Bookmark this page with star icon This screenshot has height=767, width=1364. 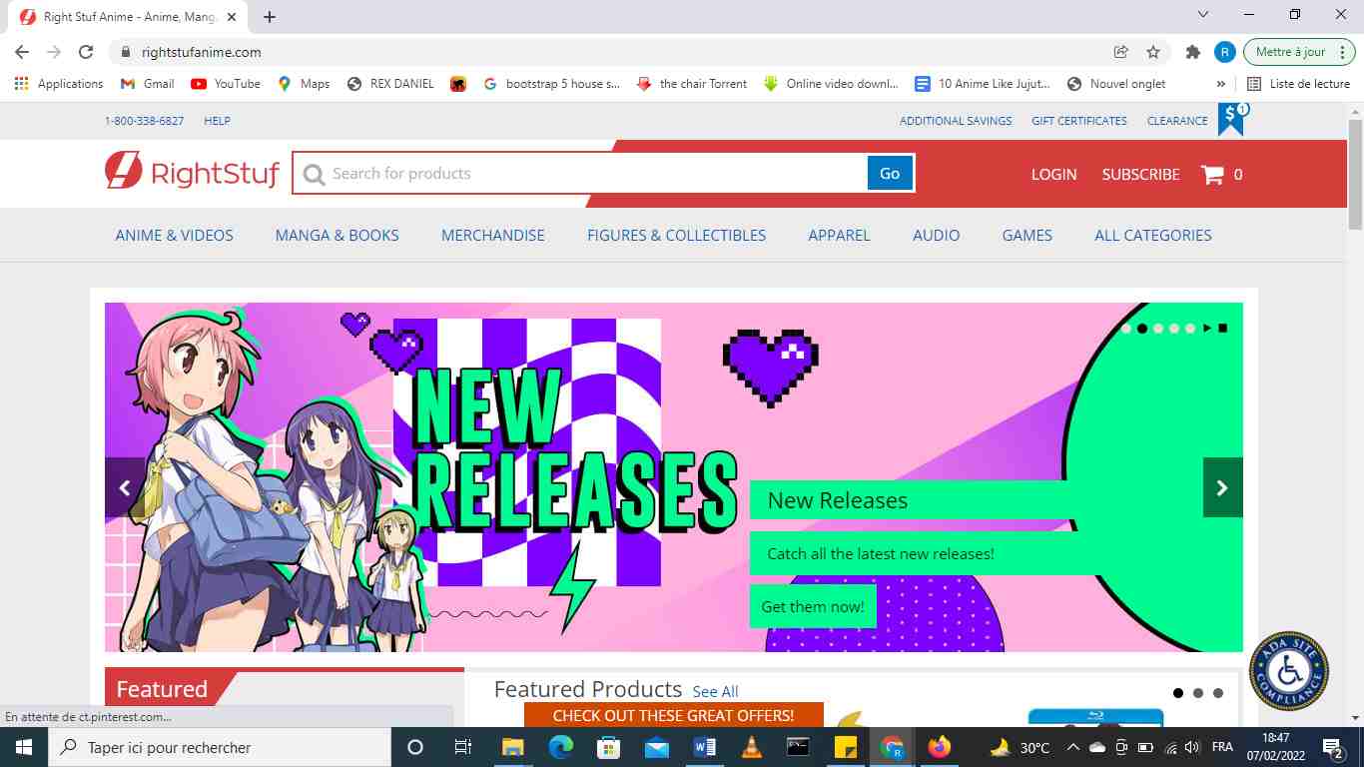coord(1153,52)
